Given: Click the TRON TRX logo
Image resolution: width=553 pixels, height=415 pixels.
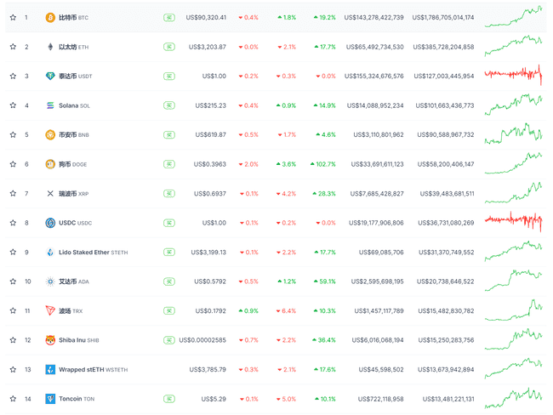Looking at the screenshot, I should click(x=50, y=310).
